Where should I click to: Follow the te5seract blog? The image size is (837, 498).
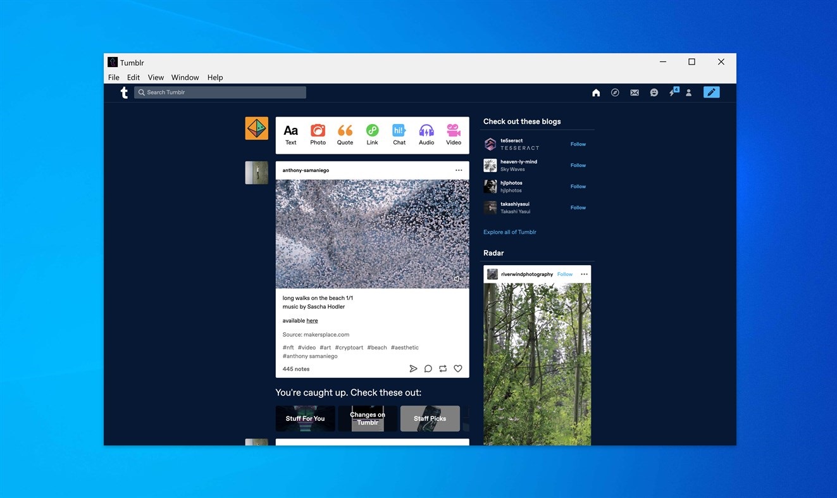point(578,144)
